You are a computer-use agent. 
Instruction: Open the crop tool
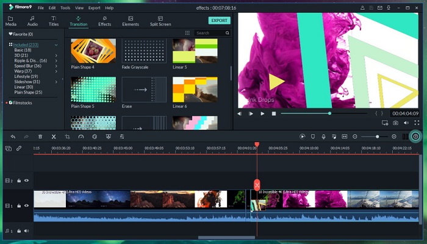(67, 137)
